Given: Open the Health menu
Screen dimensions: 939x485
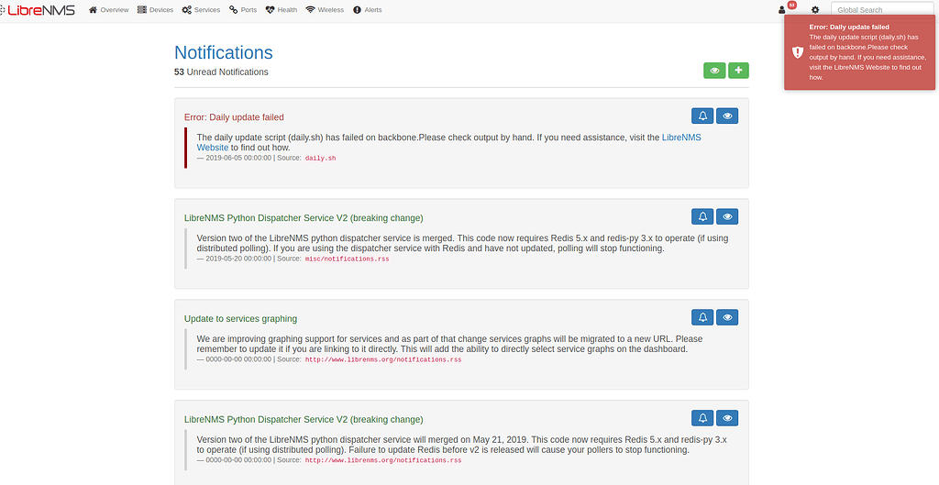Looking at the screenshot, I should pyautogui.click(x=282, y=9).
